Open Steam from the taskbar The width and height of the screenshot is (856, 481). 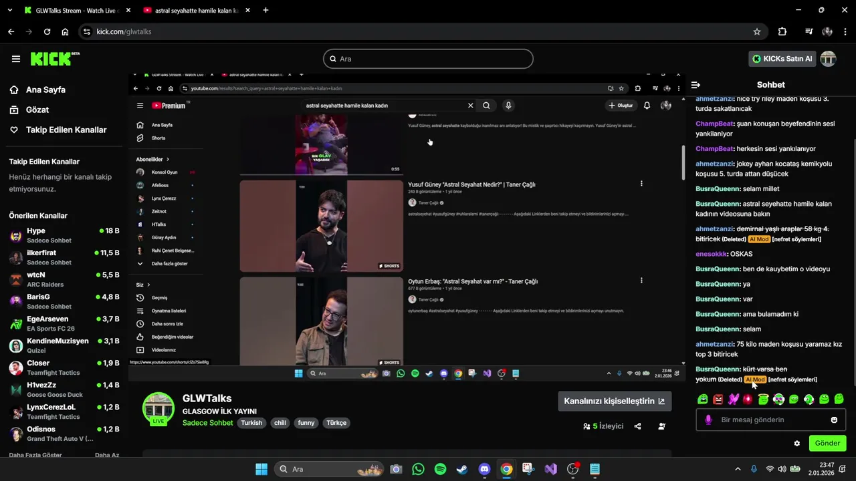coord(462,469)
